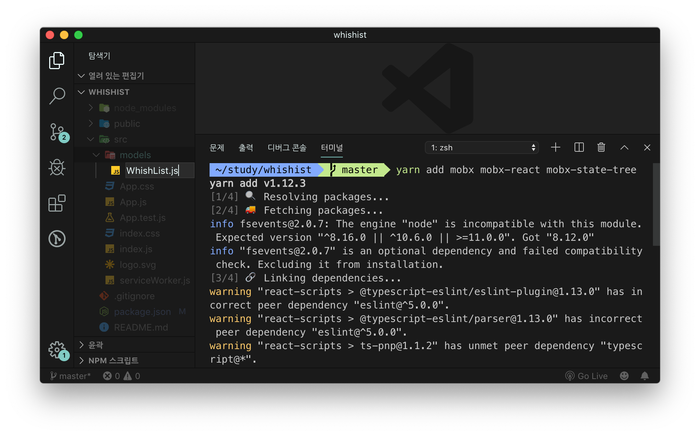Click Go Live in status bar
This screenshot has height=436, width=700.
click(x=586, y=376)
